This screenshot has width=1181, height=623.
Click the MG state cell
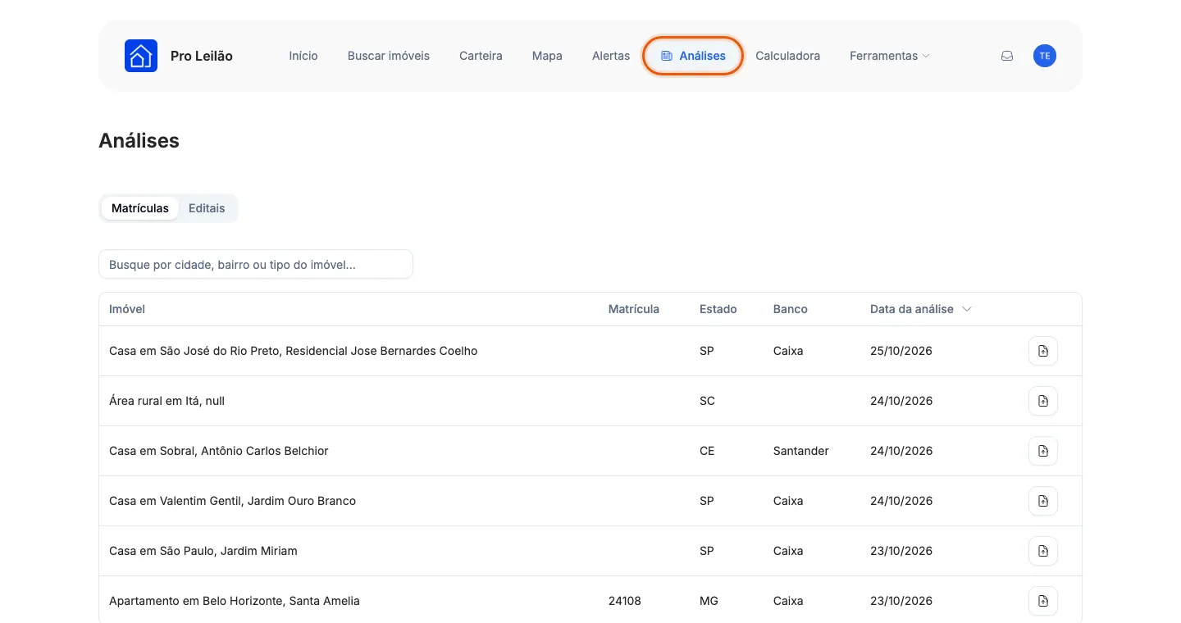tap(709, 601)
